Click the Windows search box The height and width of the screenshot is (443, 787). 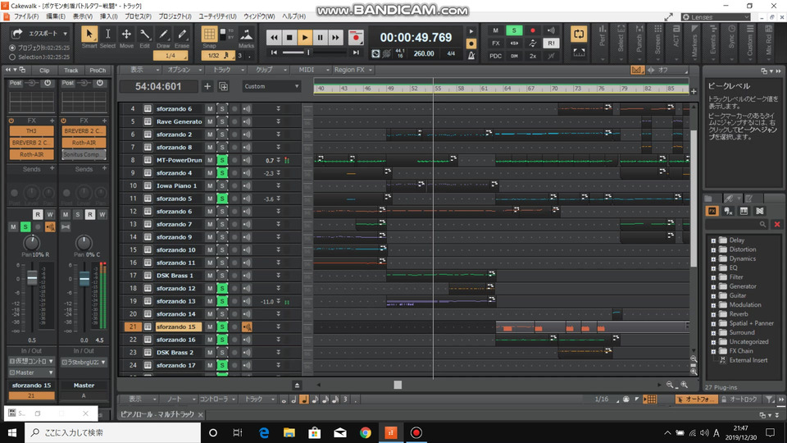pyautogui.click(x=112, y=432)
